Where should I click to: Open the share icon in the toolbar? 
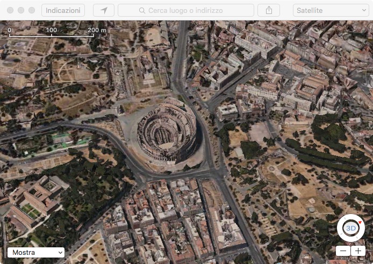click(269, 10)
